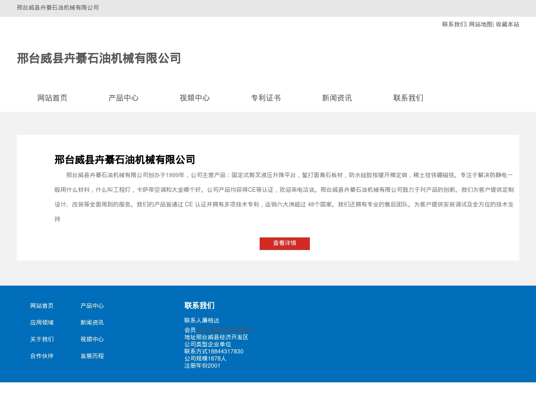Viewport: 536px width, 402px height.
Task: Open footer 产品中心 link
Action: pyautogui.click(x=92, y=306)
